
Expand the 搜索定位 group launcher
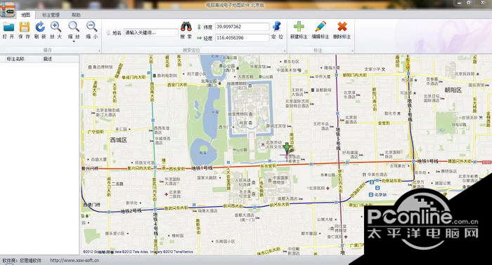pos(285,50)
